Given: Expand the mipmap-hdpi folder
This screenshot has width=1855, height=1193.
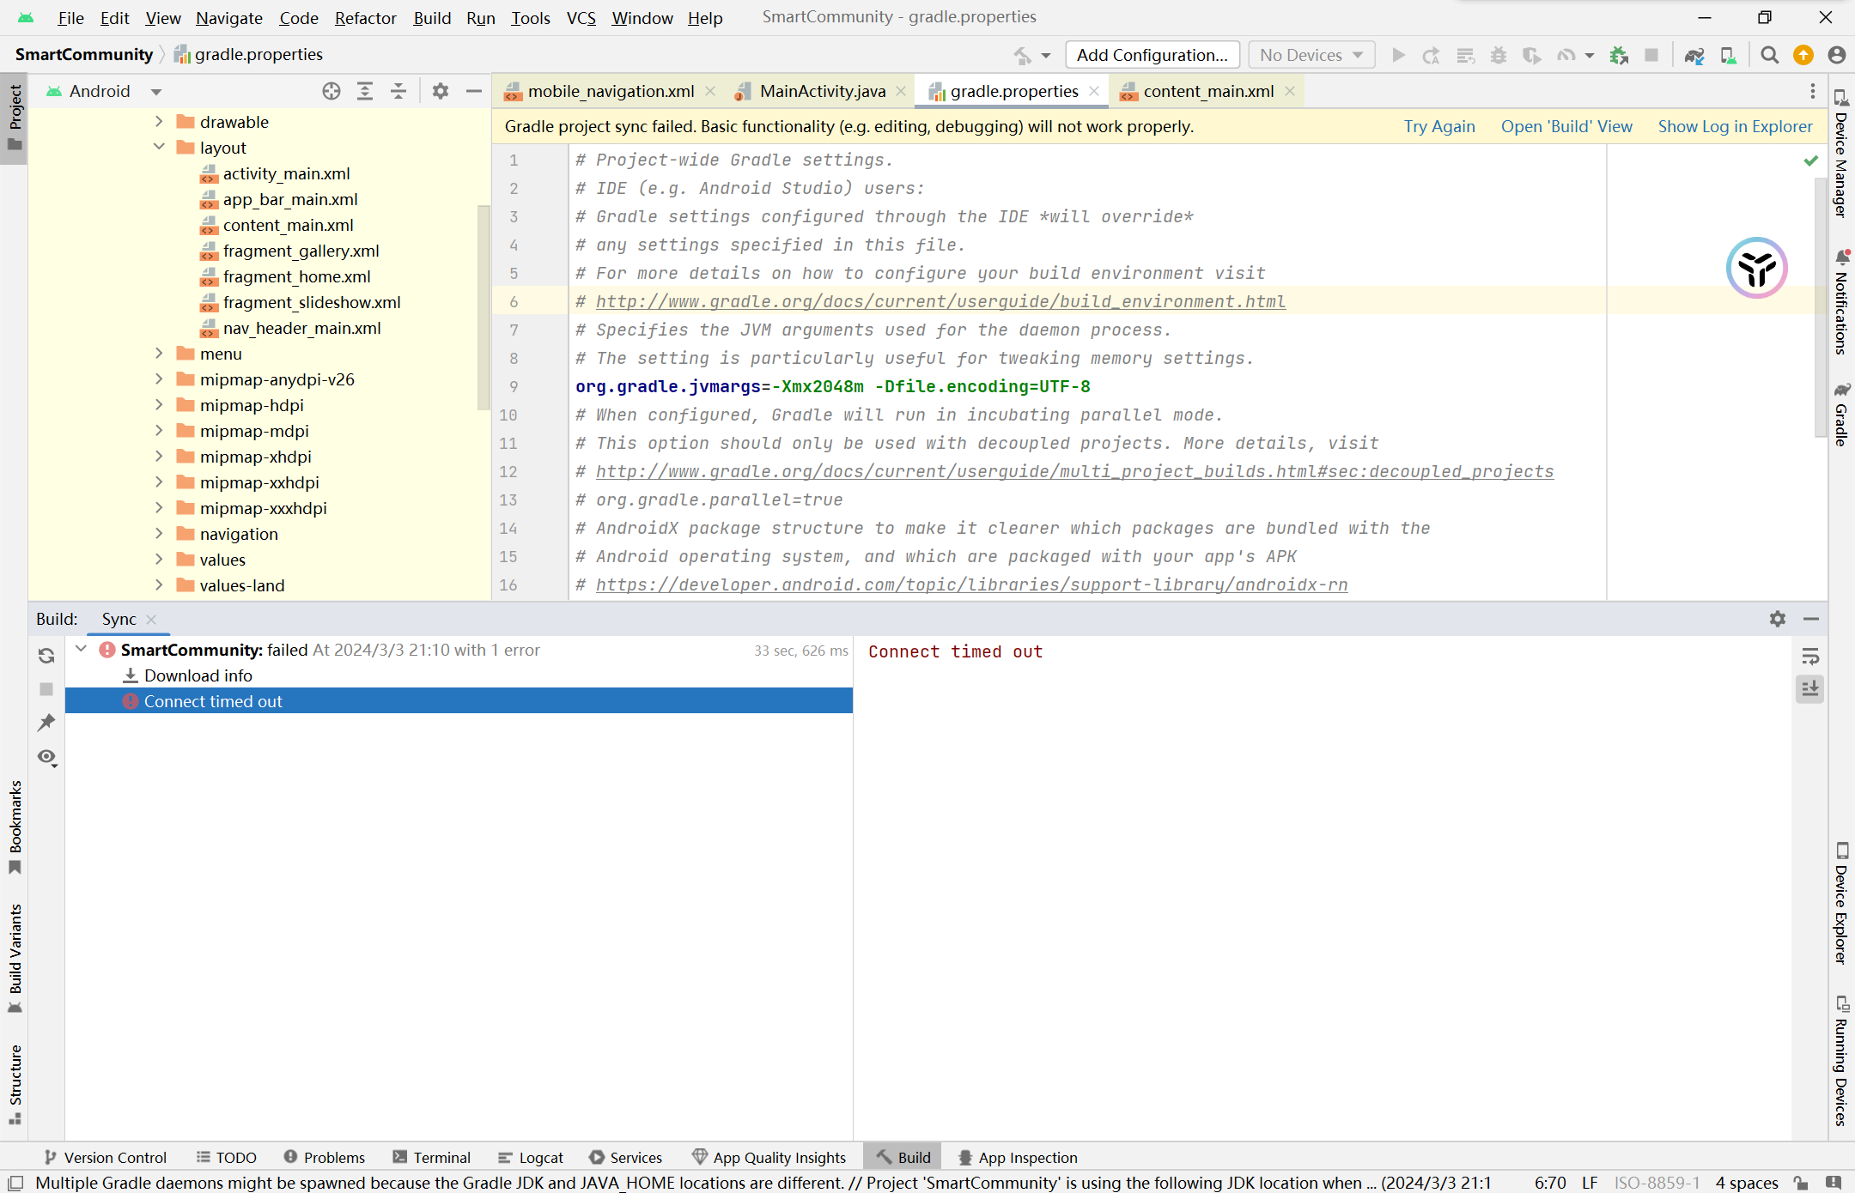Looking at the screenshot, I should pos(159,405).
